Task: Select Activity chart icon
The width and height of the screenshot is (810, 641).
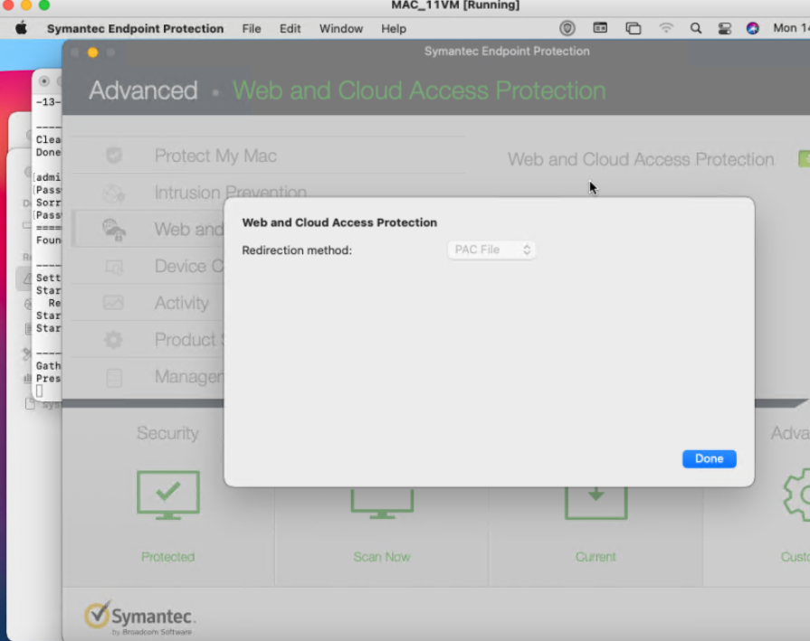Action: tap(113, 303)
